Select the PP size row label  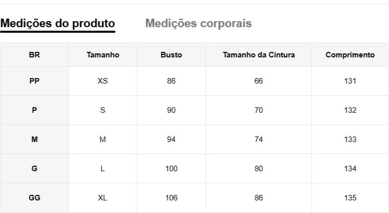(34, 81)
